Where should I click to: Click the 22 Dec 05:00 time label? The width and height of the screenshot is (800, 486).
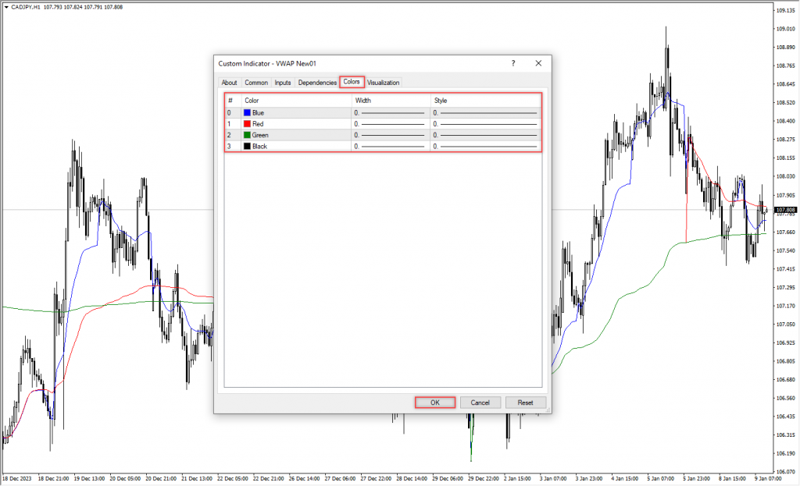click(233, 478)
